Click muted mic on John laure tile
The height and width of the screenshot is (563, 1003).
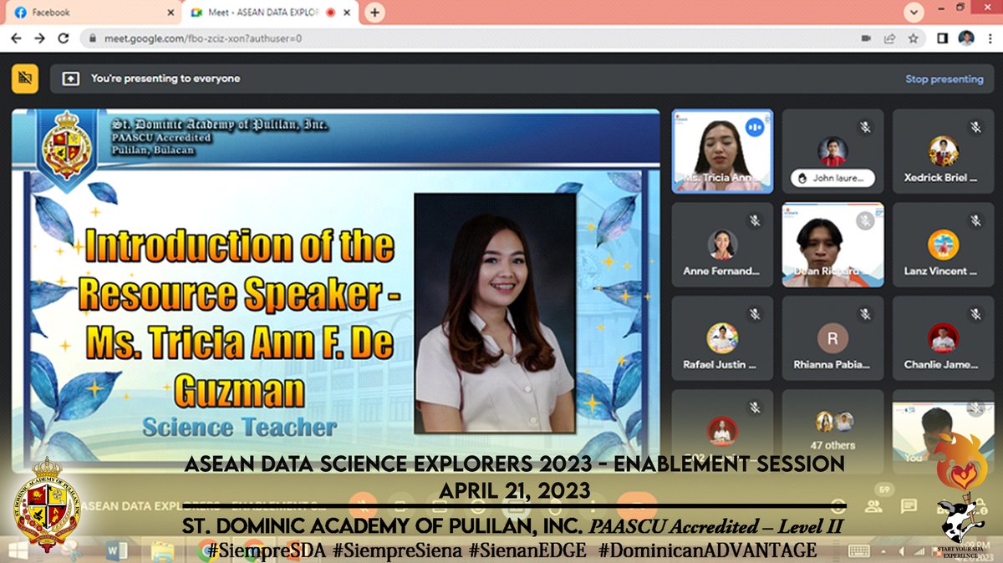coord(866,127)
